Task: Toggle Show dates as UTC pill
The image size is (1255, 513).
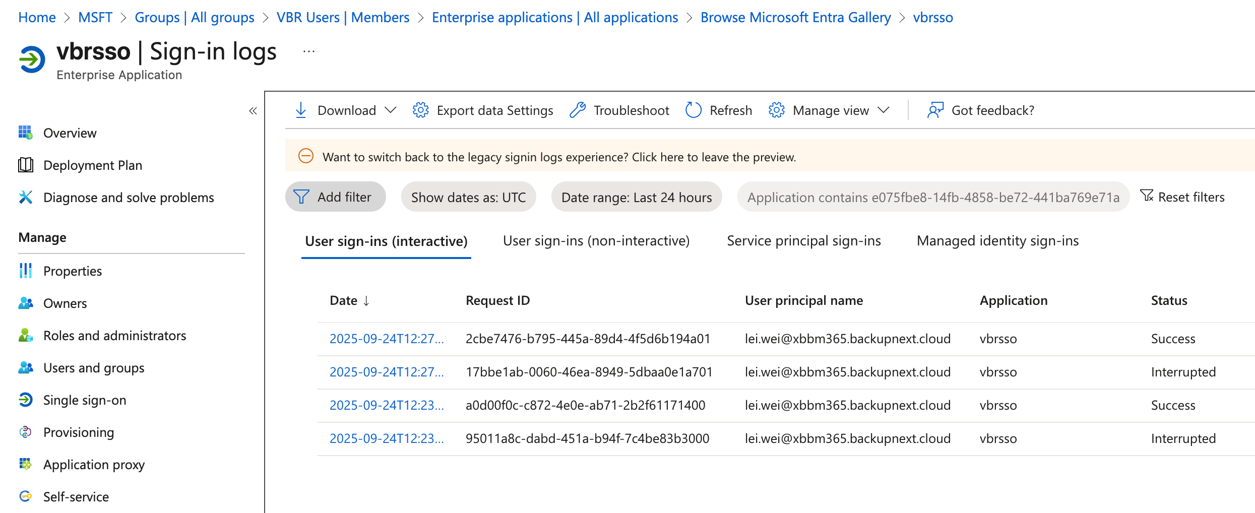Action: 468,197
